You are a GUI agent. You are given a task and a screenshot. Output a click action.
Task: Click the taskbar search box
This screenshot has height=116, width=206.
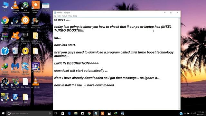tap(29, 113)
